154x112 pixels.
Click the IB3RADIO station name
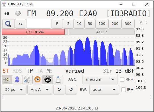pos(128,13)
